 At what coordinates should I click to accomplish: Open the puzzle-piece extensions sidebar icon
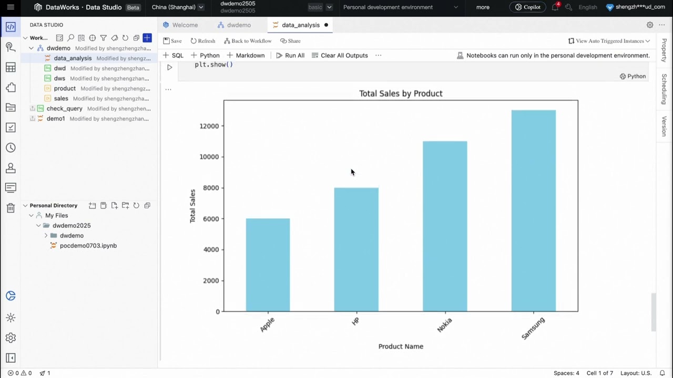[11, 88]
